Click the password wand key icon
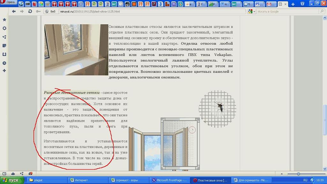Image resolution: width=327 pixels, height=184 pixels. [38, 11]
